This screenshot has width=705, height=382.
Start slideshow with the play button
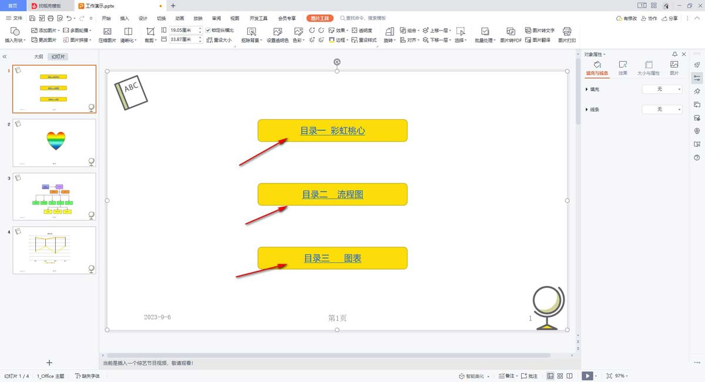coord(587,376)
